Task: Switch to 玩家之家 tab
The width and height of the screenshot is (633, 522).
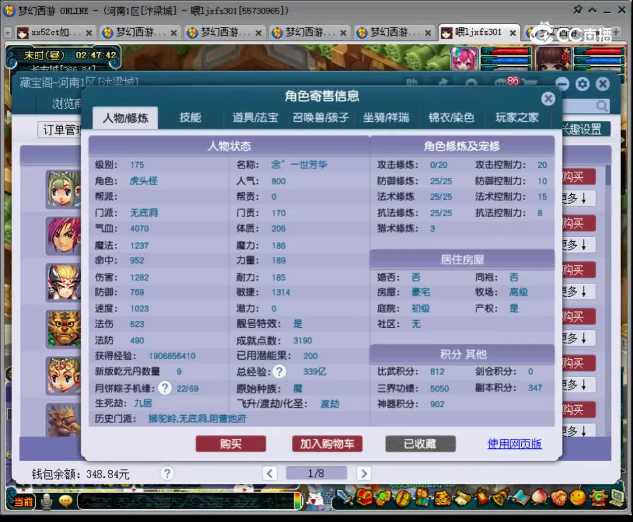Action: (x=517, y=118)
